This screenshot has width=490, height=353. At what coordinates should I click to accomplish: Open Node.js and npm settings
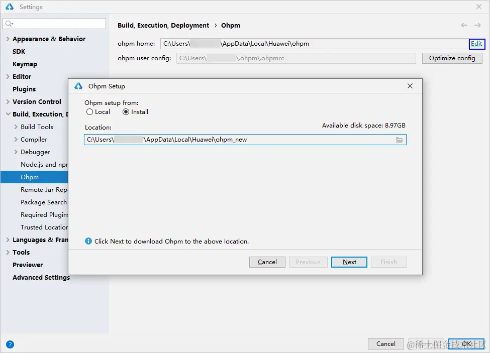44,165
